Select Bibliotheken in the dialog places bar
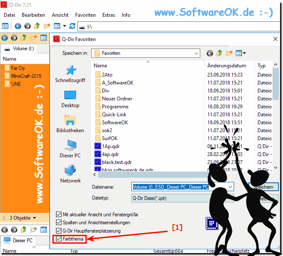 coord(70,124)
